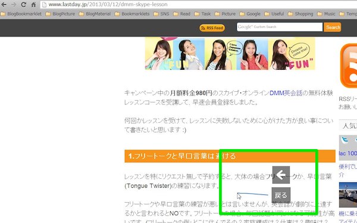The height and width of the screenshot is (223, 357).
Task: Click the browser forward arrow
Action: pos(14,4)
